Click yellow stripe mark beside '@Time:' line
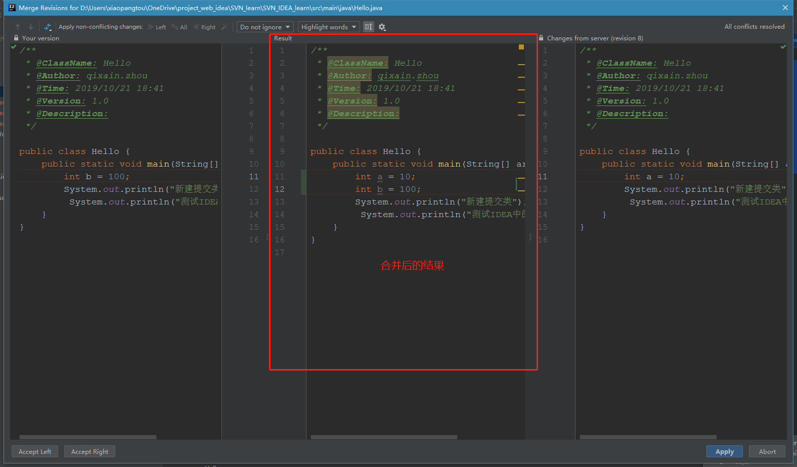The image size is (797, 467). [521, 90]
